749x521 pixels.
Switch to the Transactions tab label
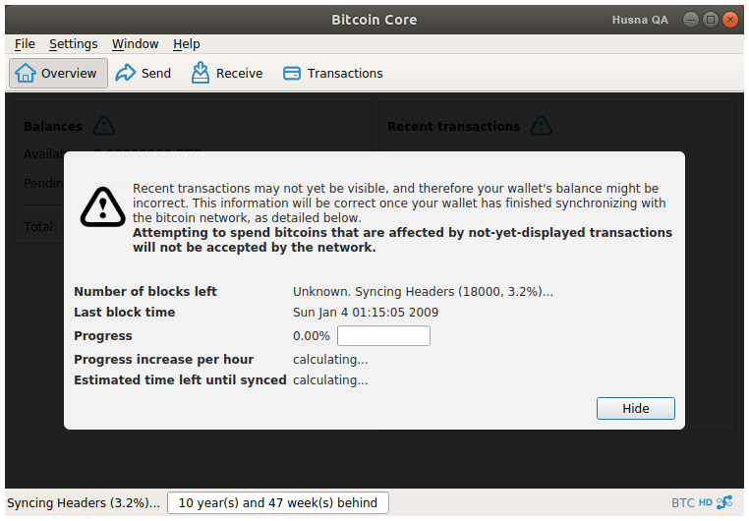[x=345, y=73]
